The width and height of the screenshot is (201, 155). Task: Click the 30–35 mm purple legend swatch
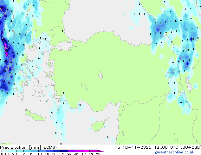(x=71, y=151)
